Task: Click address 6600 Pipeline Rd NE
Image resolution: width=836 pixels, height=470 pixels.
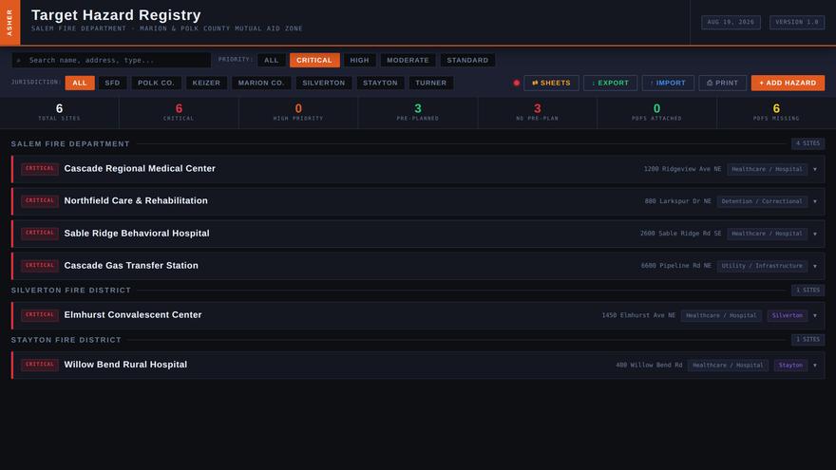Action: pyautogui.click(x=676, y=266)
